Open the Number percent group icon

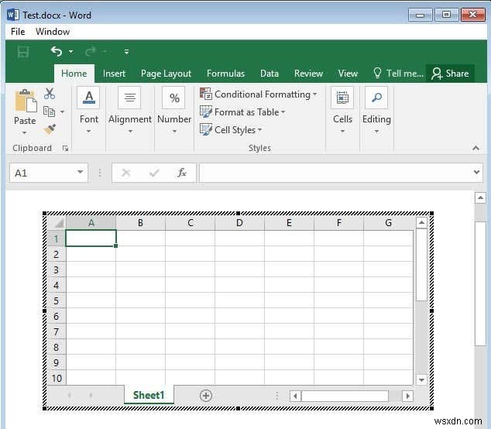tap(174, 98)
